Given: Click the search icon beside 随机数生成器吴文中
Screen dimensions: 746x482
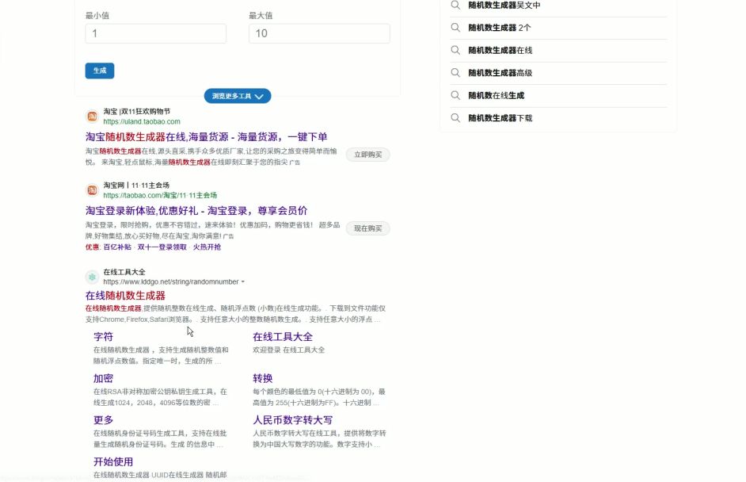Looking at the screenshot, I should pyautogui.click(x=455, y=6).
